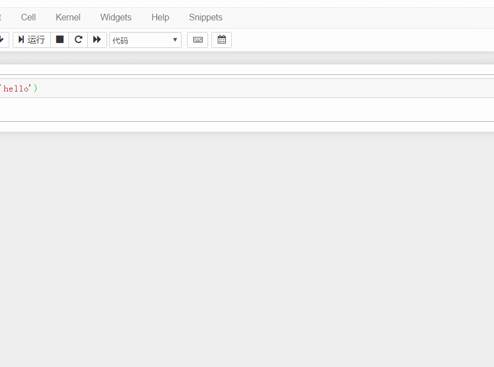Click the Run (运行) toolbar icon
This screenshot has width=494, height=367.
click(x=31, y=39)
